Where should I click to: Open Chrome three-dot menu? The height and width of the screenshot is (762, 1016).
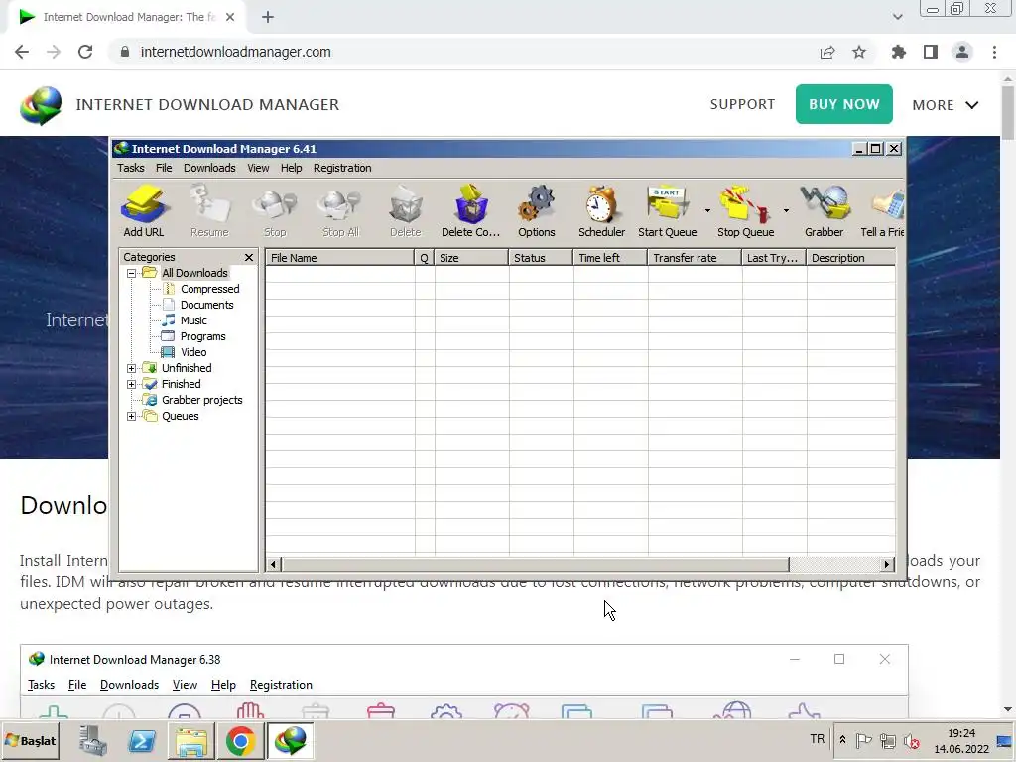point(994,52)
